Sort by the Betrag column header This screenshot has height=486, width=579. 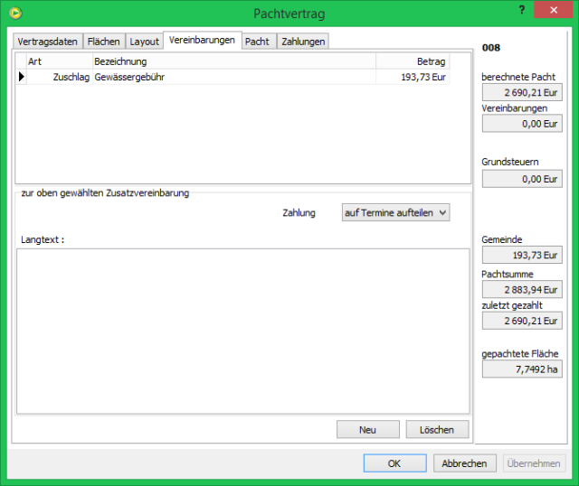click(413, 61)
